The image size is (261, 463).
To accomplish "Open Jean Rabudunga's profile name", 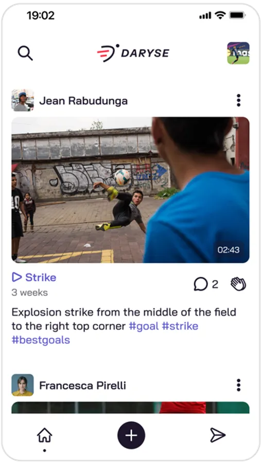I will pyautogui.click(x=83, y=101).
